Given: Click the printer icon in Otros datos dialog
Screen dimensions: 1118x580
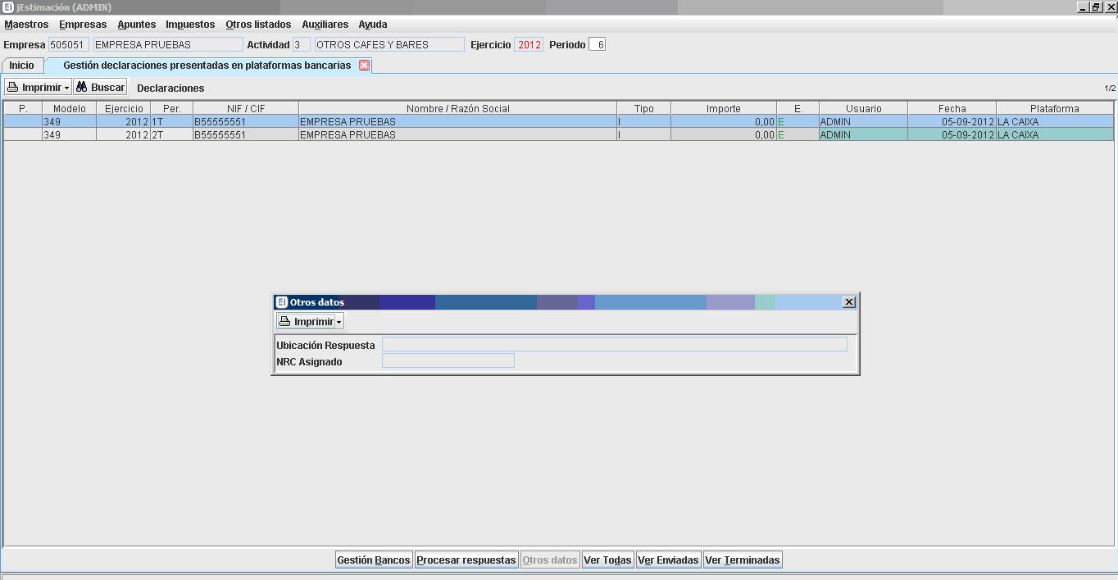Looking at the screenshot, I should 285,322.
